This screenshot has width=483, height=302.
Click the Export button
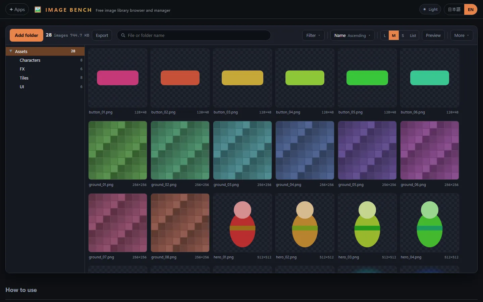pos(102,35)
